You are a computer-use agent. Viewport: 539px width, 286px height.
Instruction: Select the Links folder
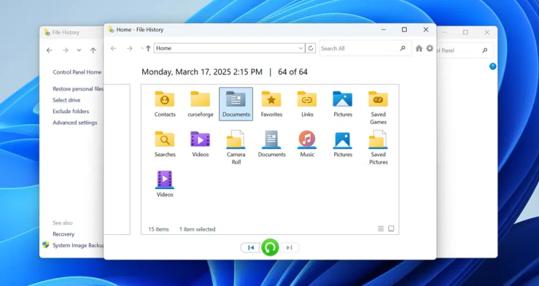pyautogui.click(x=307, y=104)
